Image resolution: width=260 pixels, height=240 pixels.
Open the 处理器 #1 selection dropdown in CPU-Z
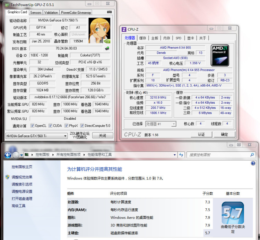click(x=161, y=124)
